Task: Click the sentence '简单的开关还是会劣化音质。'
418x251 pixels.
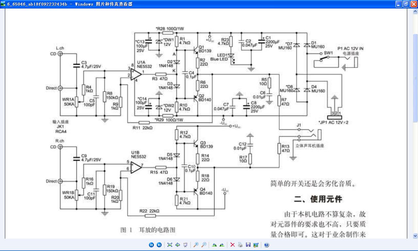Action: click(313, 184)
